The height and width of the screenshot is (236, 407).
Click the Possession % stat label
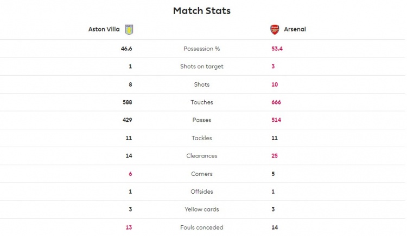click(x=202, y=49)
